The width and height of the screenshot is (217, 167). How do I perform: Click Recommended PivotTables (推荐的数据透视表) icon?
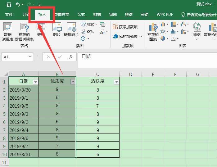point(24,31)
